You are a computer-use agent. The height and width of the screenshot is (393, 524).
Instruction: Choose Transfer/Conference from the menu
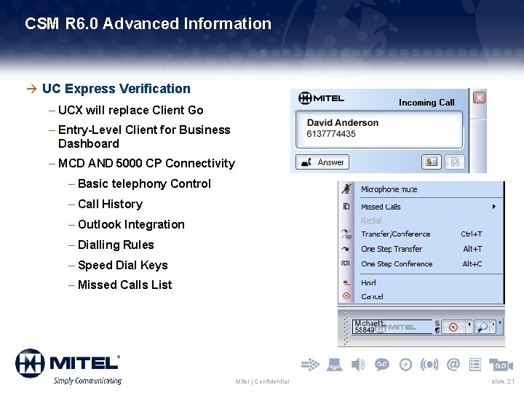pos(396,234)
